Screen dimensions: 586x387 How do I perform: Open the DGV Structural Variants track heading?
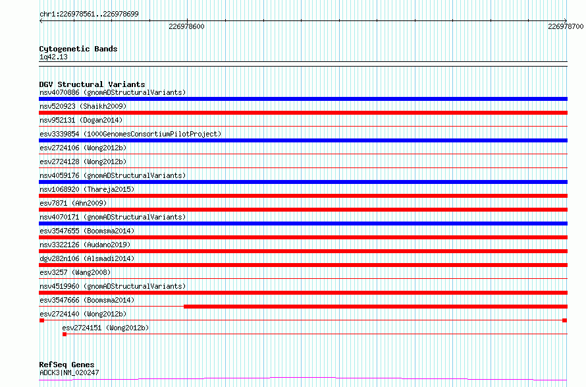tap(92, 84)
